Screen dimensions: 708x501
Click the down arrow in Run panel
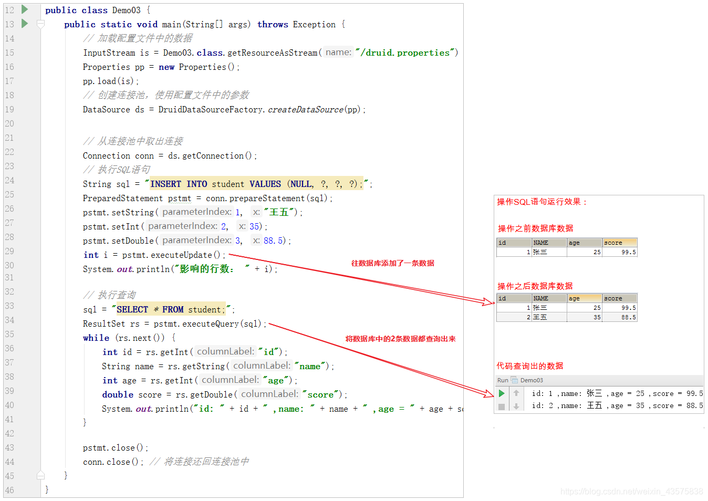(x=516, y=406)
